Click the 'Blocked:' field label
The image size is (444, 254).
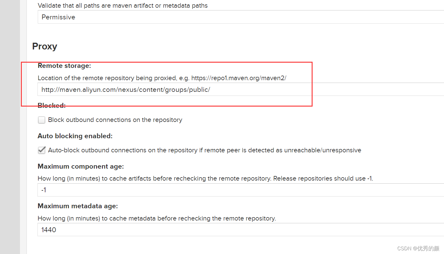pos(52,106)
